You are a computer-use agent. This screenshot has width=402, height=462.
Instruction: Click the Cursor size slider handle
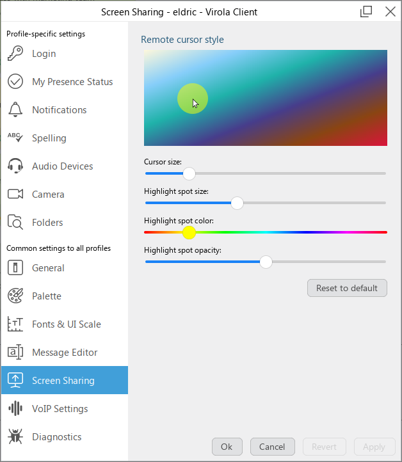[189, 173]
